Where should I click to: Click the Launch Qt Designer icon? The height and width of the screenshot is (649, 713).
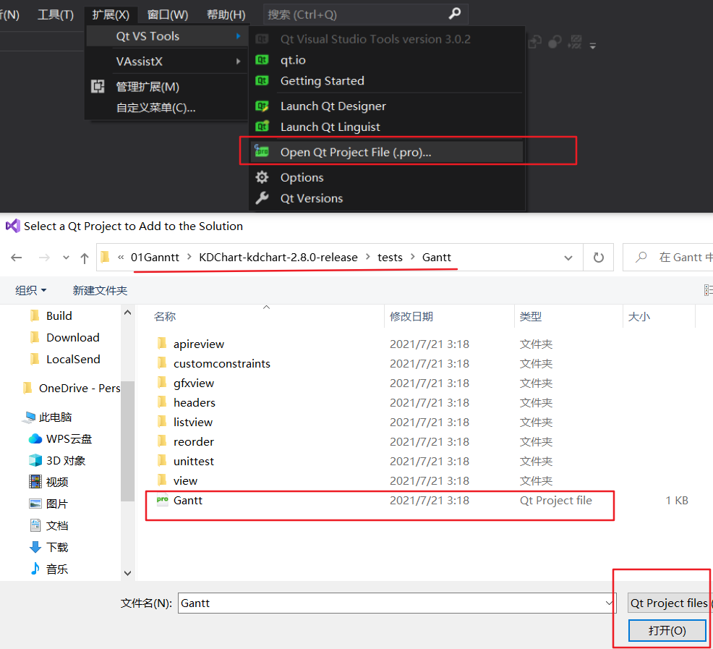[262, 106]
